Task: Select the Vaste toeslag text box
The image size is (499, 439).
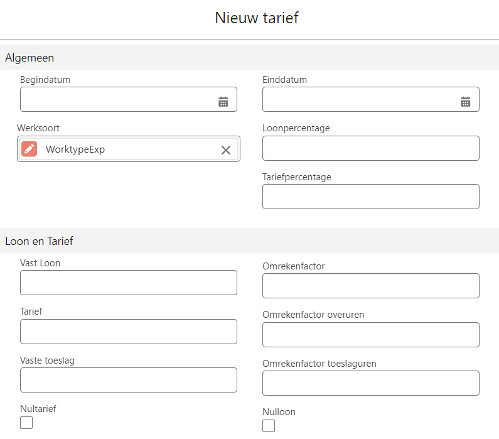Action: (128, 380)
